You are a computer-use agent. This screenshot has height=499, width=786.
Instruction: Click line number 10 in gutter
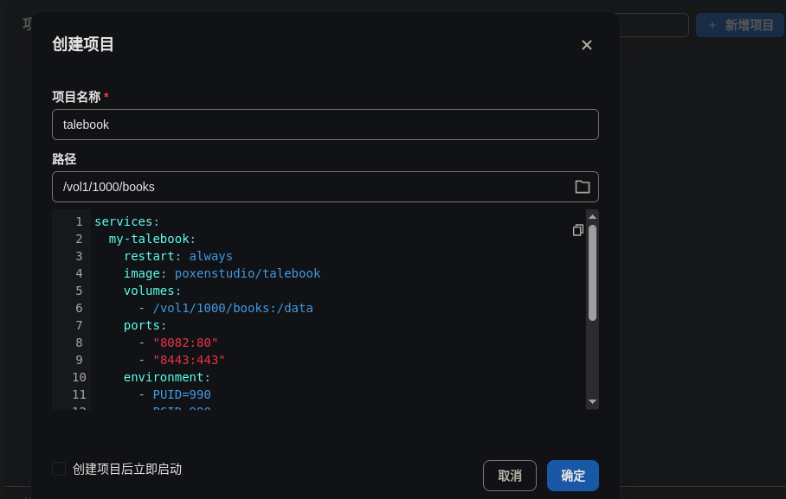(x=79, y=377)
